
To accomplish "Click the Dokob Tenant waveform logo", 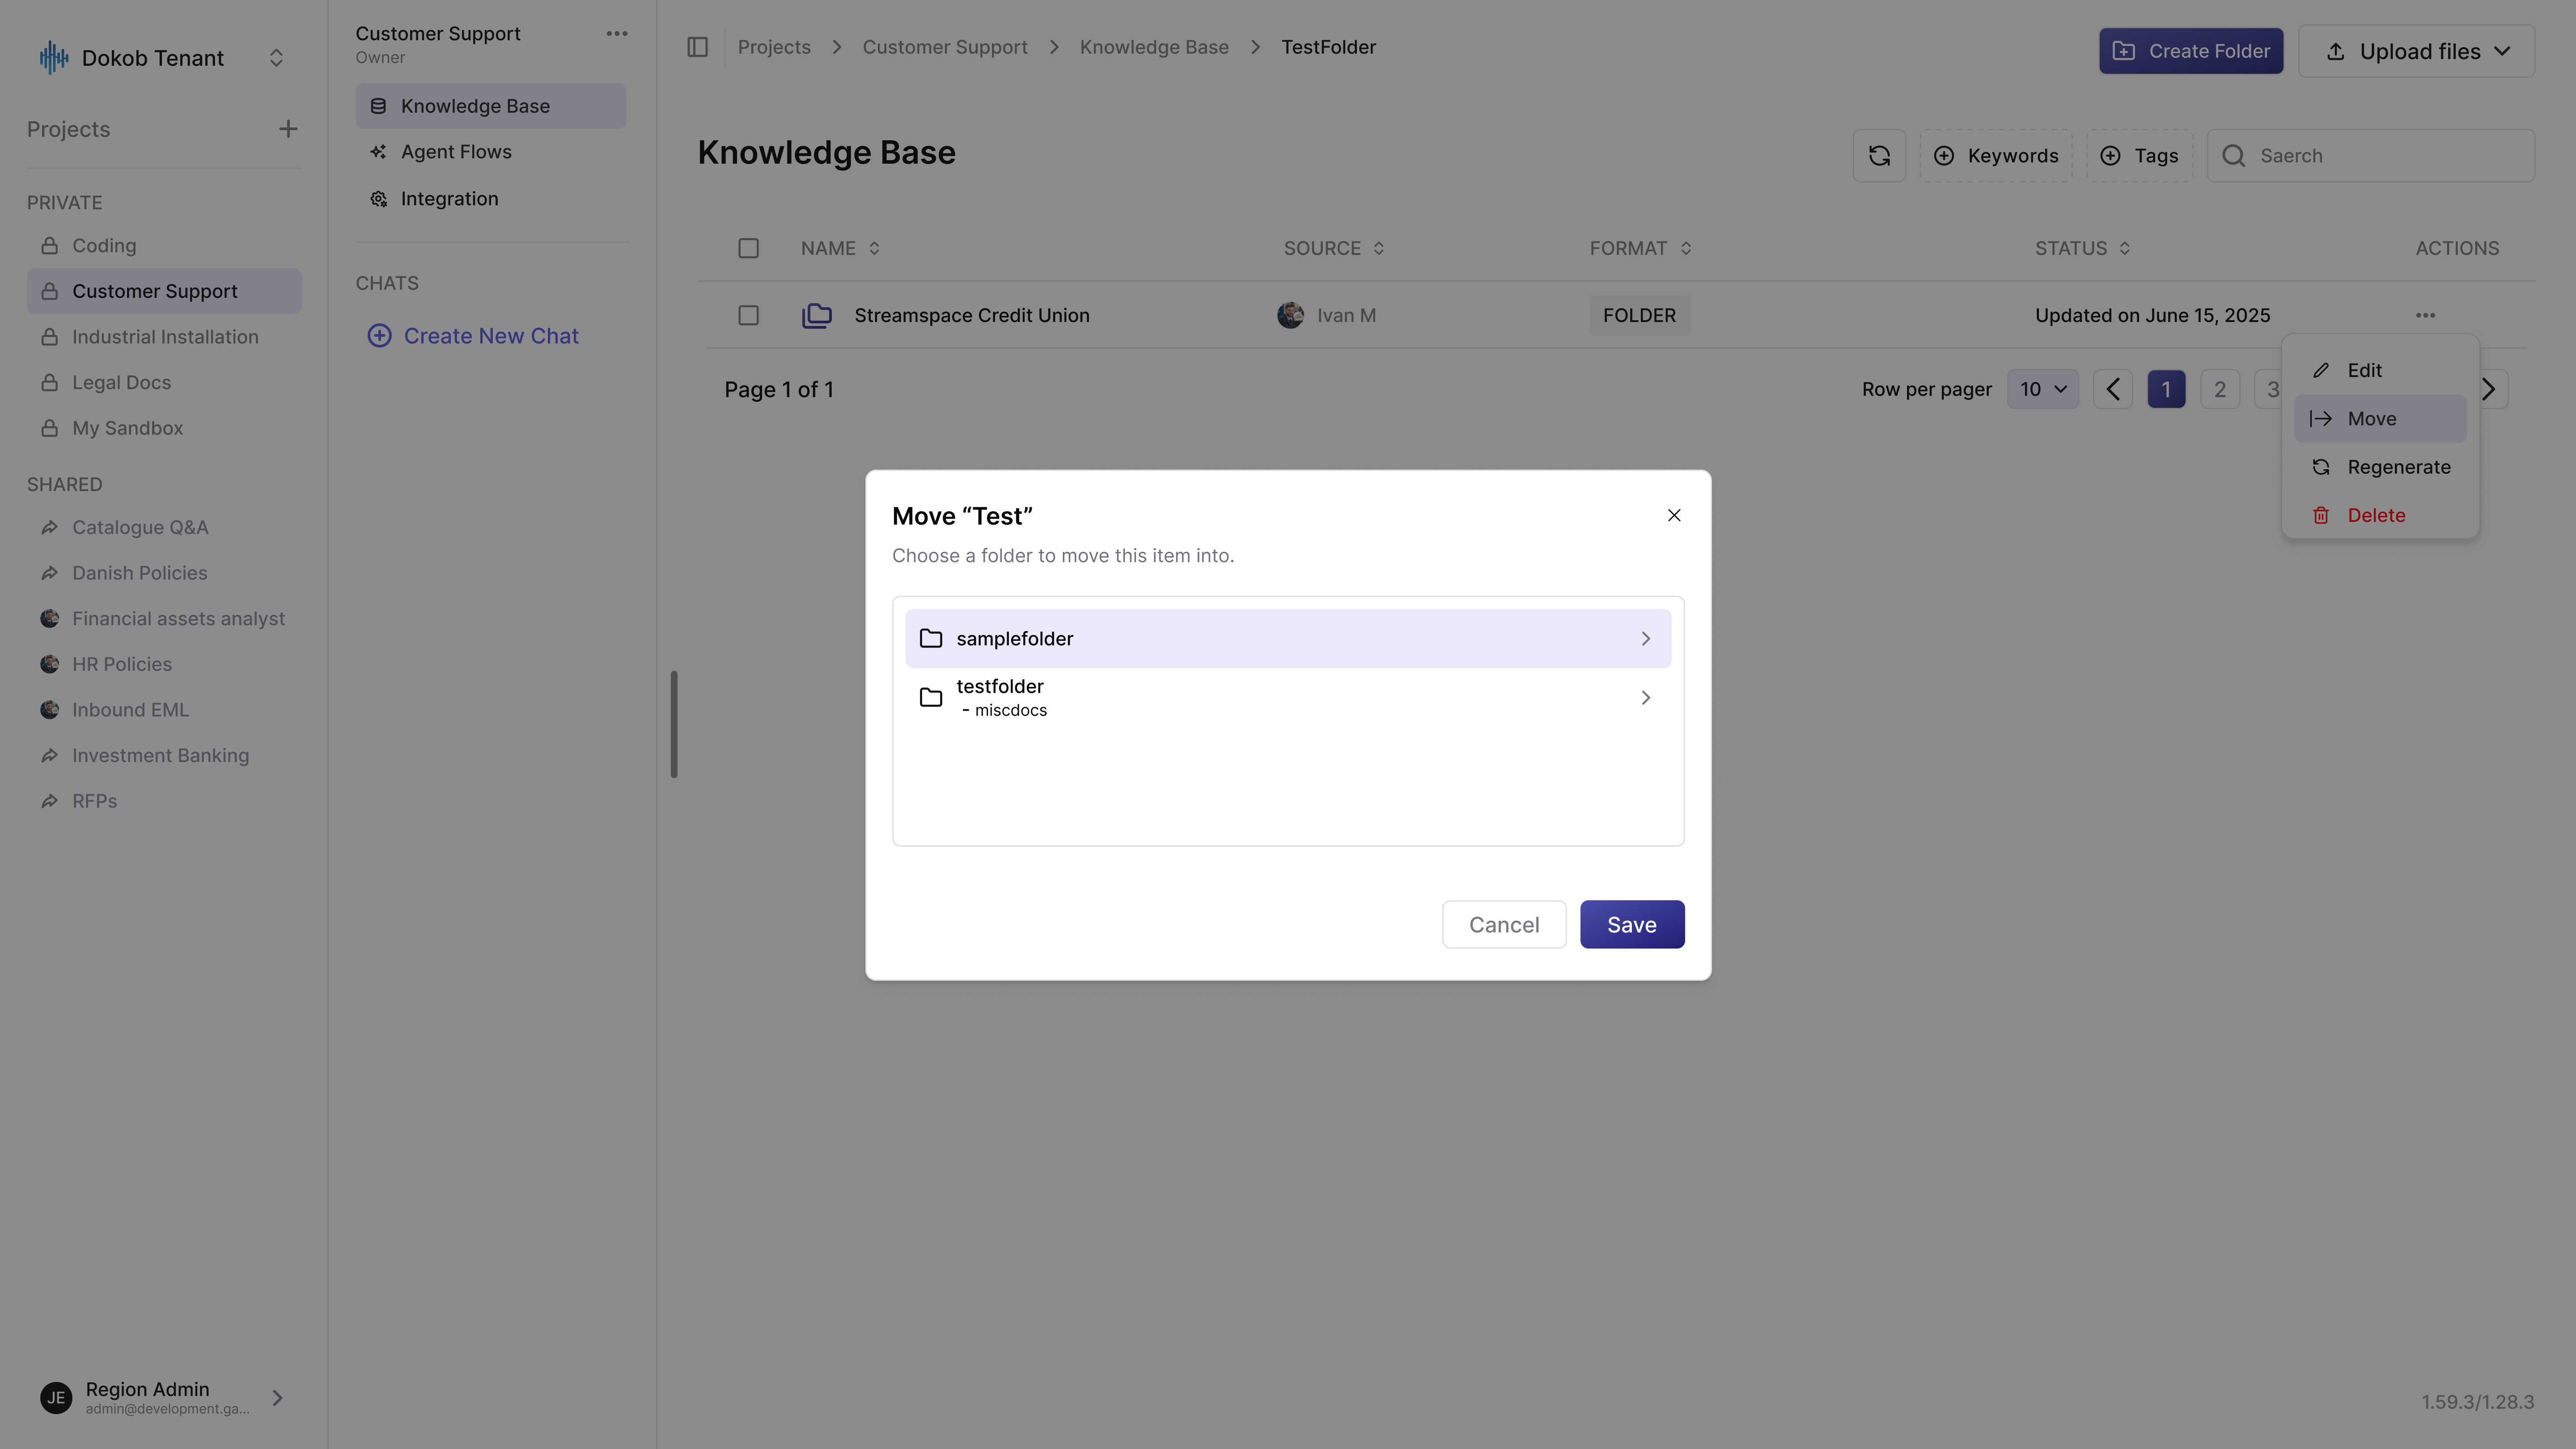I will 54,58.
